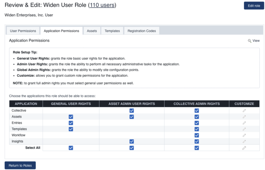Click the View link

[256, 41]
